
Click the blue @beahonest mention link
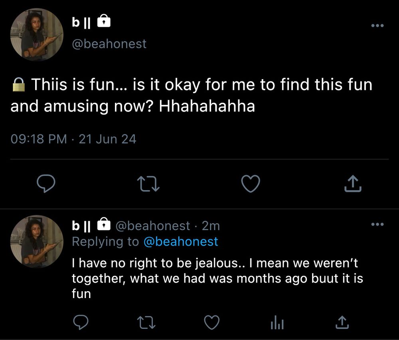[x=180, y=242]
